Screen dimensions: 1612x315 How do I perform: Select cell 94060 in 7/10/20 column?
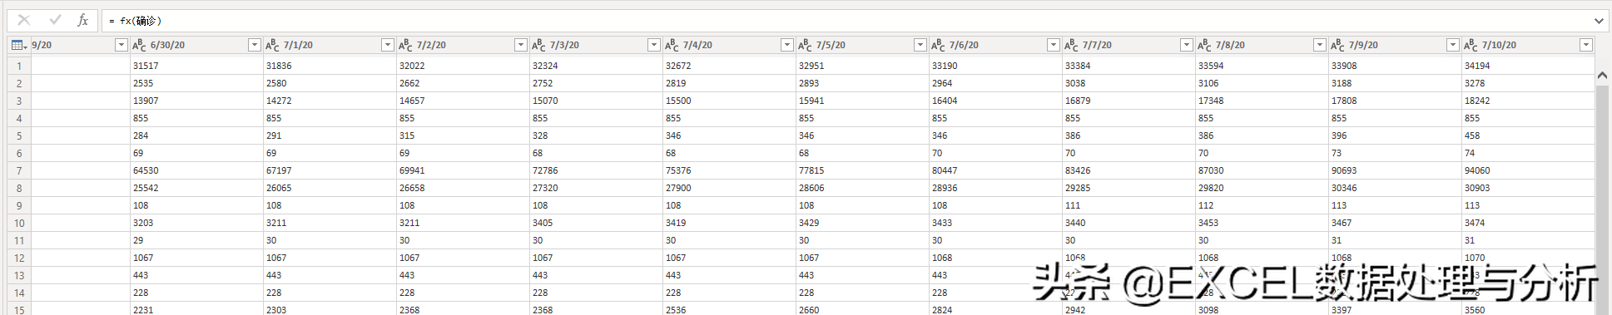(1528, 170)
